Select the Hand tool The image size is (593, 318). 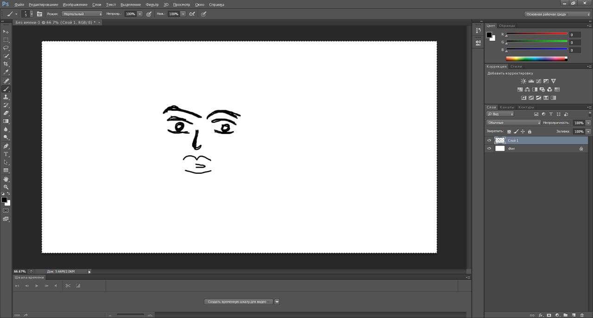coord(6,179)
